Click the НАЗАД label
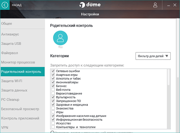The width and height of the screenshot is (180, 133). [x=17, y=5]
